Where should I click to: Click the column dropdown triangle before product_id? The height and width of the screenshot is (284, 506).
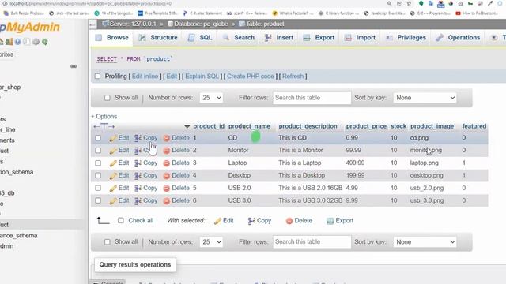pos(187,126)
